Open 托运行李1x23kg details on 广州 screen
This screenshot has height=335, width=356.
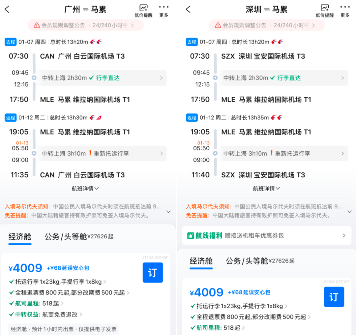[x=58, y=282]
